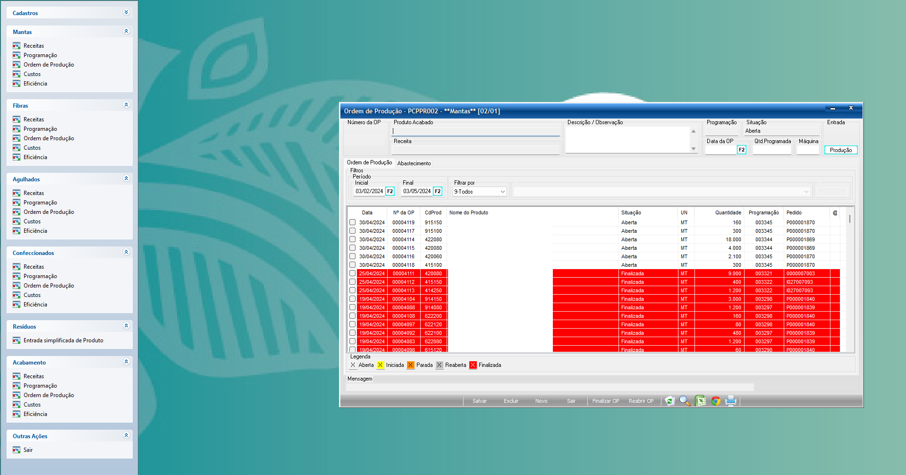Image resolution: width=906 pixels, height=475 pixels.
Task: Click the F2 button next to Data da OP
Action: click(742, 150)
